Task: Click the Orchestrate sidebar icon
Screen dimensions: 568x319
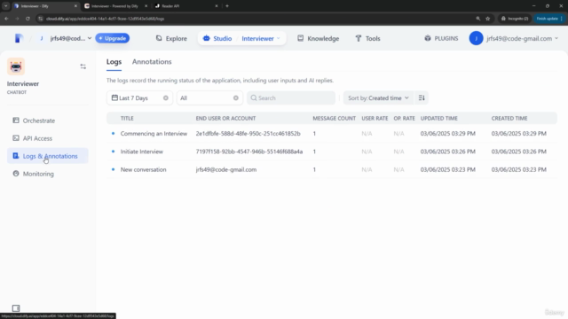Action: tap(16, 121)
